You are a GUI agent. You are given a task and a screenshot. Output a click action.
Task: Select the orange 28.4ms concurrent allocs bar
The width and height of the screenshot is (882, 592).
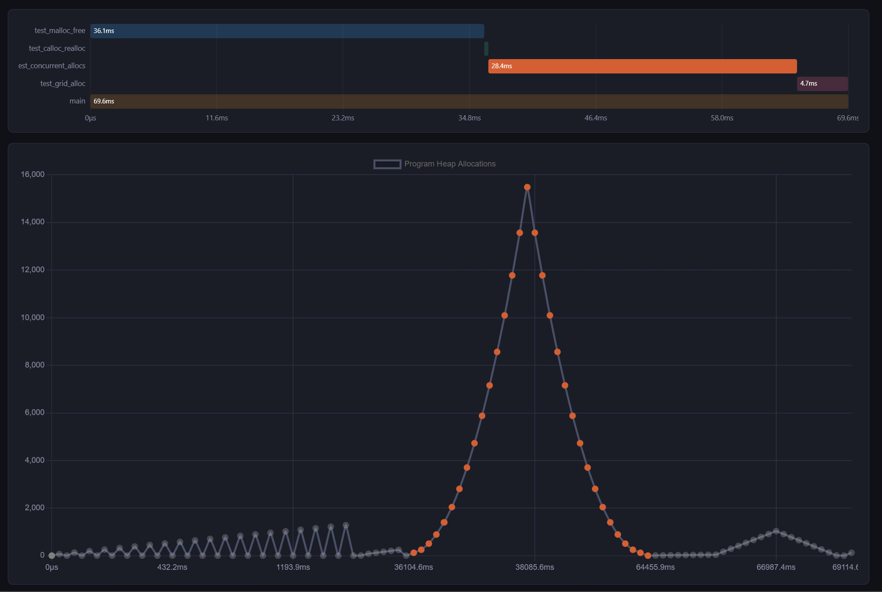pyautogui.click(x=642, y=66)
